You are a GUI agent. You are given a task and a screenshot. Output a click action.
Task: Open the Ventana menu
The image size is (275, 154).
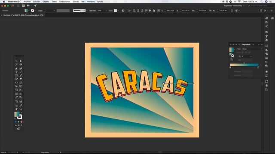(x=91, y=1)
